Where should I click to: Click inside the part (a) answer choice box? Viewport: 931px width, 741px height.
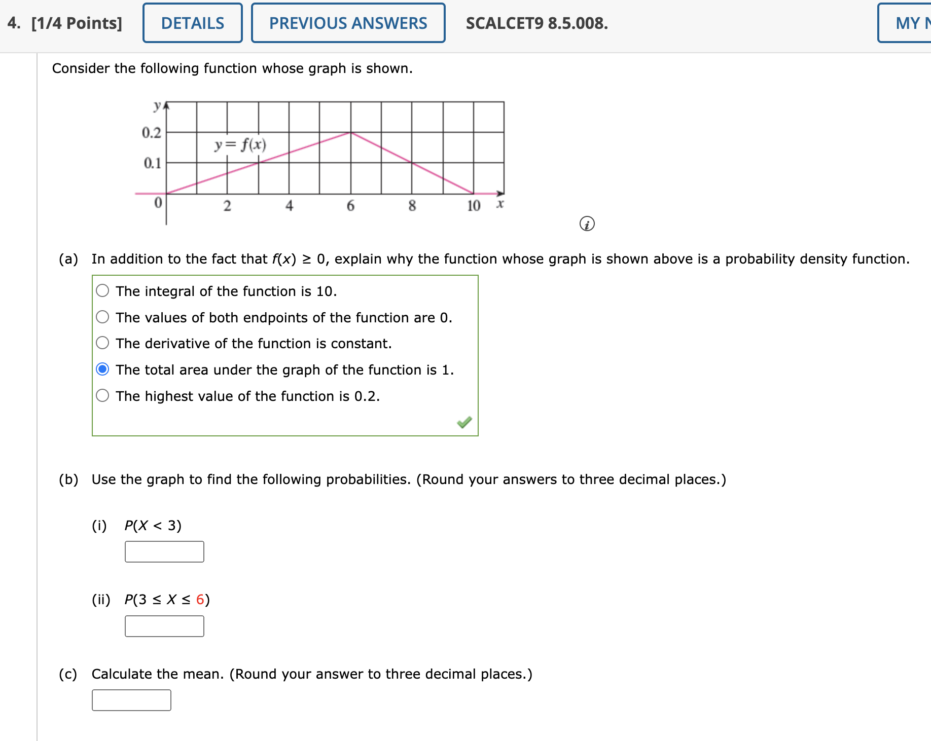point(285,354)
